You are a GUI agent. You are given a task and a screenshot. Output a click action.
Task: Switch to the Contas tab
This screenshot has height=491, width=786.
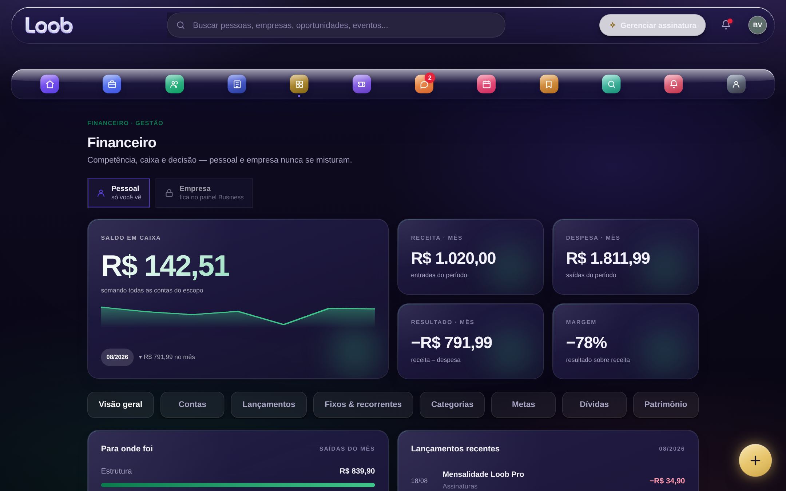click(x=192, y=404)
